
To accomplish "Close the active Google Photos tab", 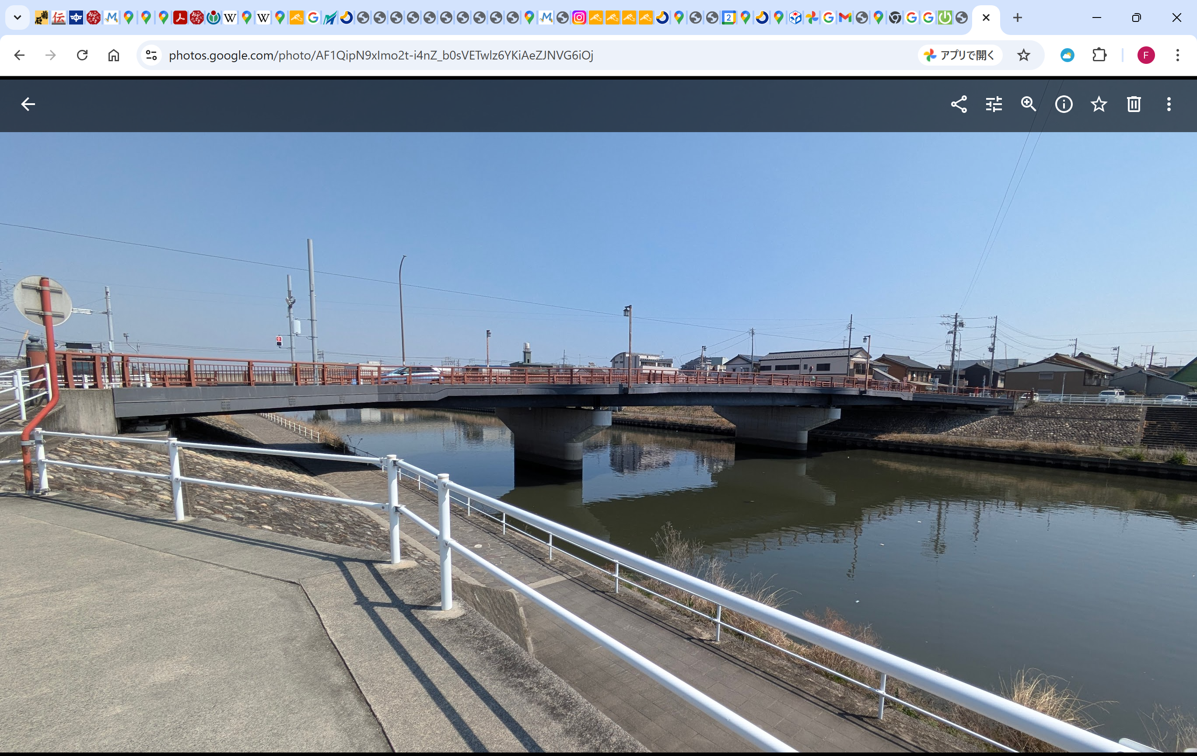I will (986, 18).
